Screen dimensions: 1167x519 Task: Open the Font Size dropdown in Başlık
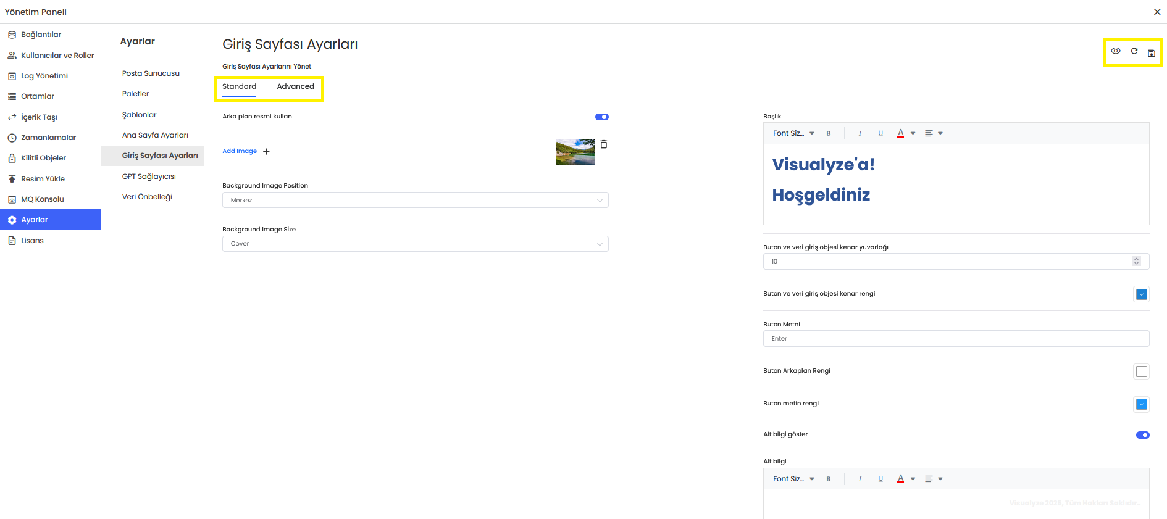coord(793,133)
